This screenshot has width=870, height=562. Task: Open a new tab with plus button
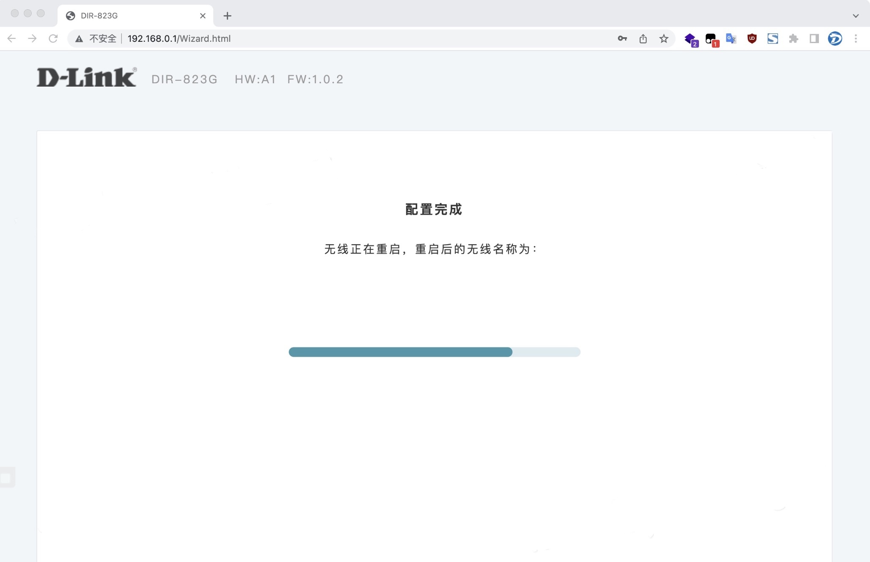point(227,16)
